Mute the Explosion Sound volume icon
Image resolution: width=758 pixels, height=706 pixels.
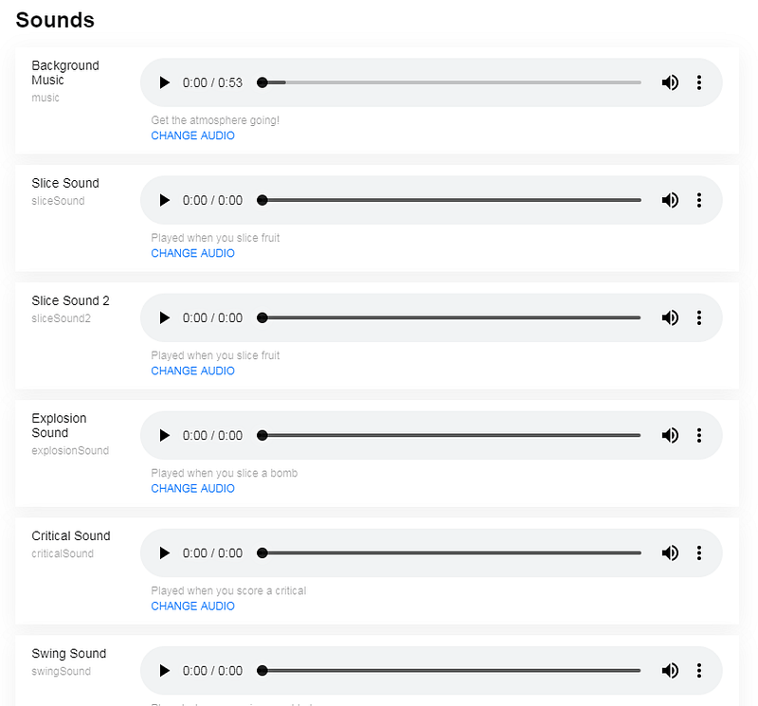[x=670, y=436]
